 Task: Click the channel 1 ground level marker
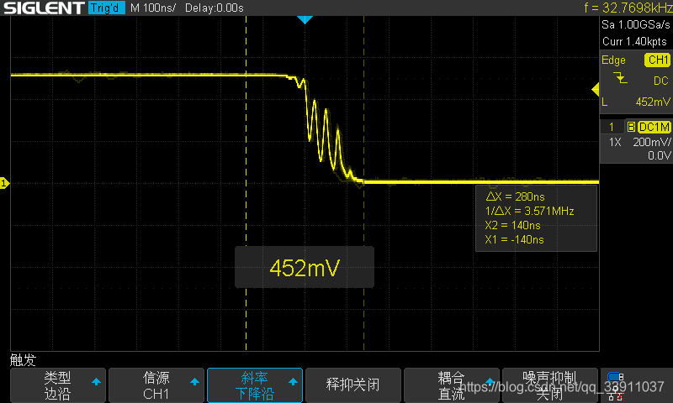pyautogui.click(x=4, y=184)
